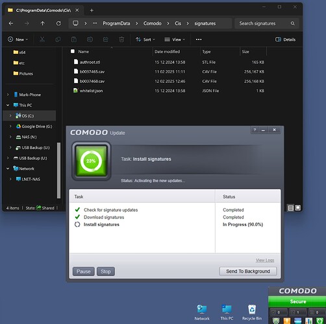This screenshot has height=324, width=326.
Task: Select the whitelist.json file
Action: (91, 91)
